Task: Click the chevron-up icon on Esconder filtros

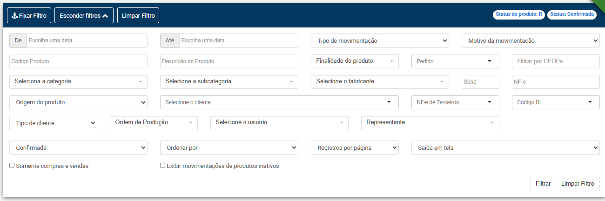Action: 105,15
